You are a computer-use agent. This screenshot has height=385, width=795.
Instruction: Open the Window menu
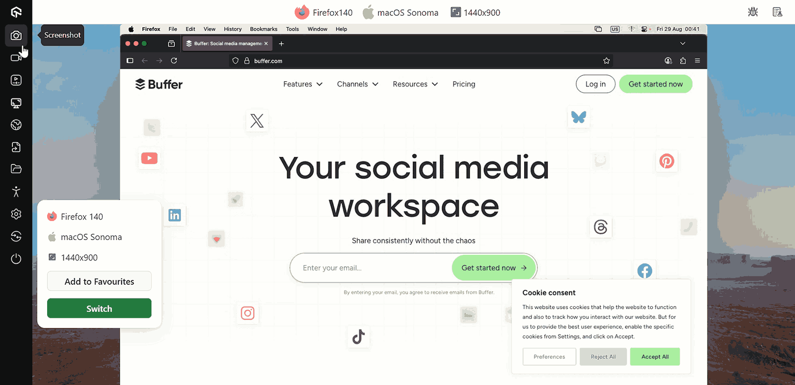click(x=318, y=29)
